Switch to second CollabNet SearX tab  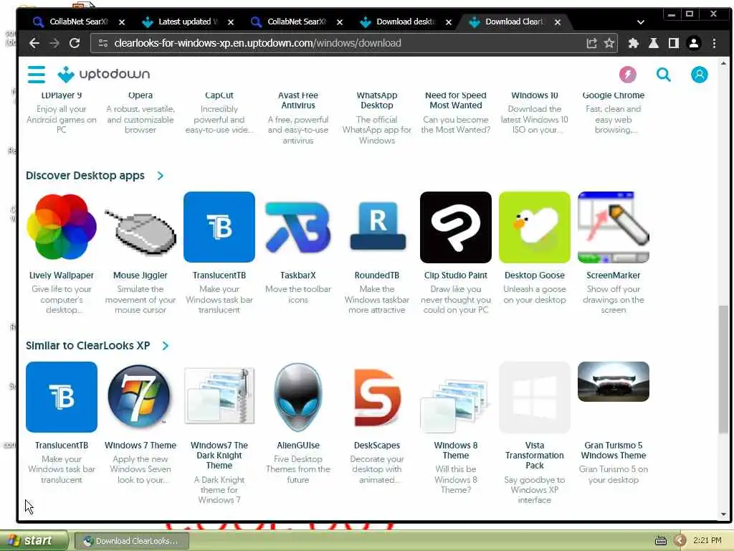[296, 22]
